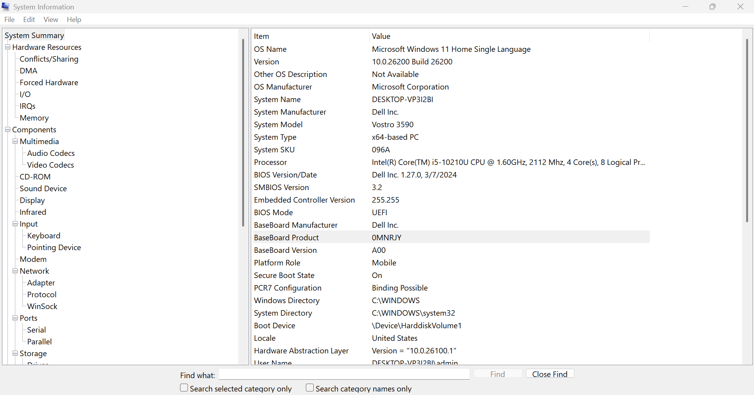Click the Find button

[498, 374]
